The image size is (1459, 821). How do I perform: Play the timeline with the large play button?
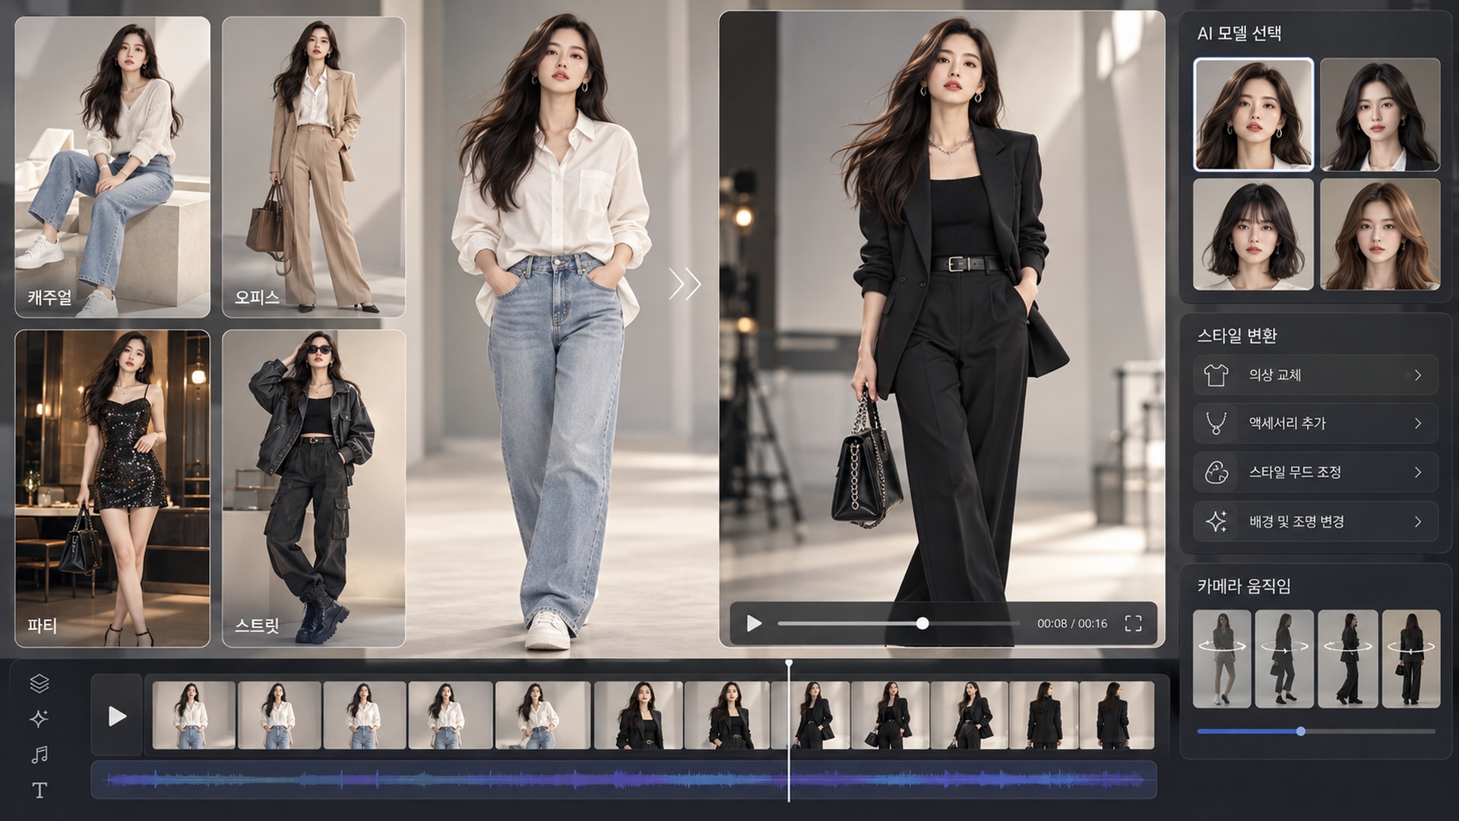(117, 716)
